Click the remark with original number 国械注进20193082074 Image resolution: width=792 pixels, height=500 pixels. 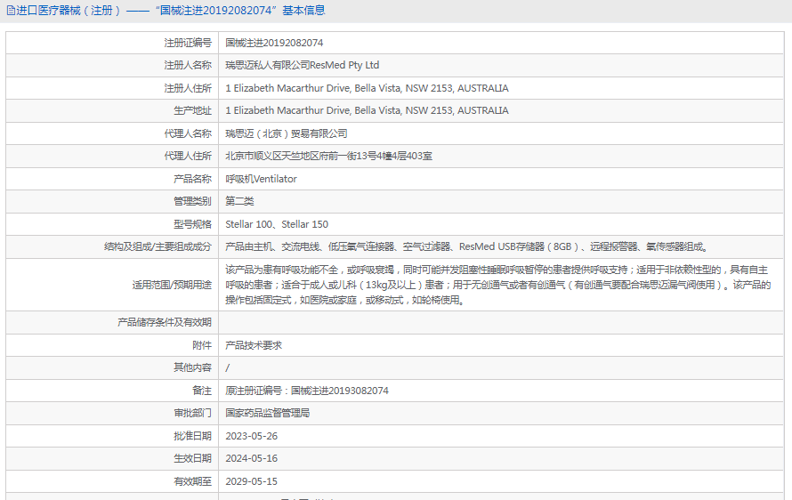[x=307, y=391]
